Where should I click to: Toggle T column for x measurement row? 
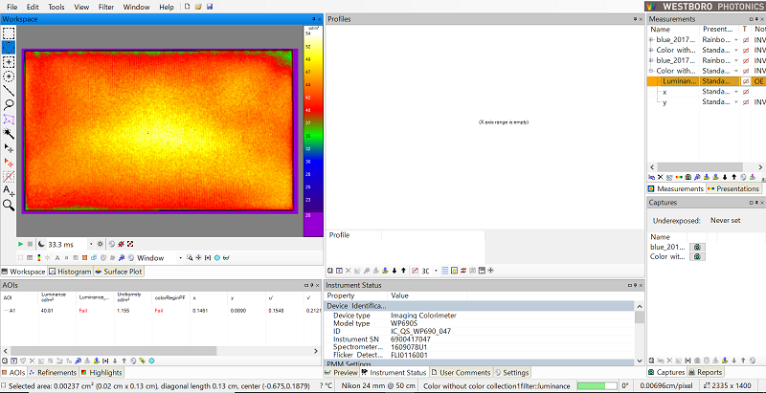[x=746, y=92]
